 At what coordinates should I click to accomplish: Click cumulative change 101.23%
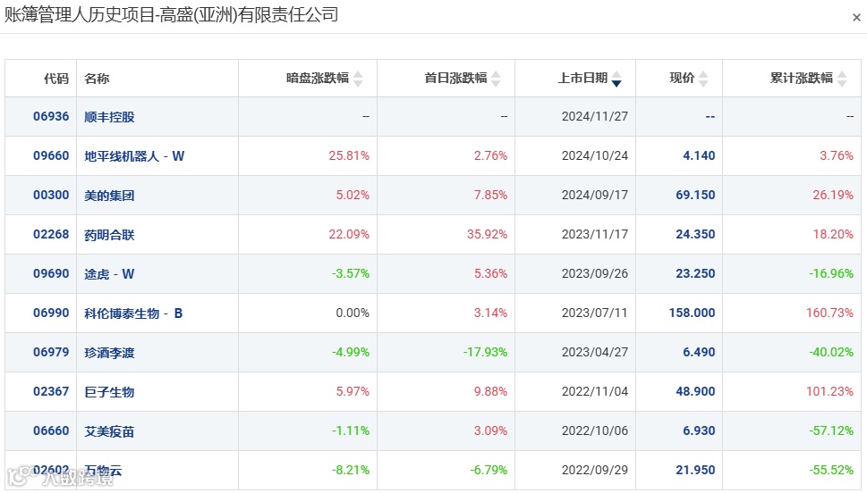coord(830,391)
